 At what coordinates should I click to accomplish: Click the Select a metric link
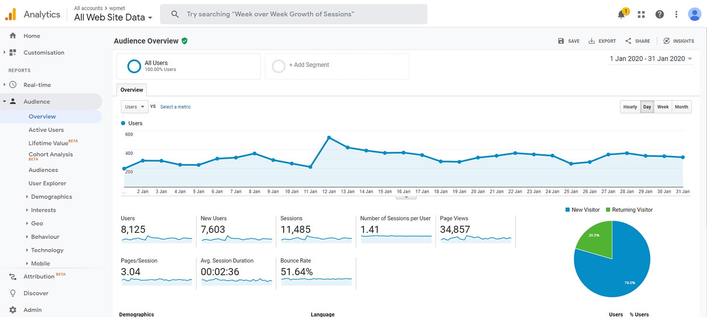click(175, 106)
